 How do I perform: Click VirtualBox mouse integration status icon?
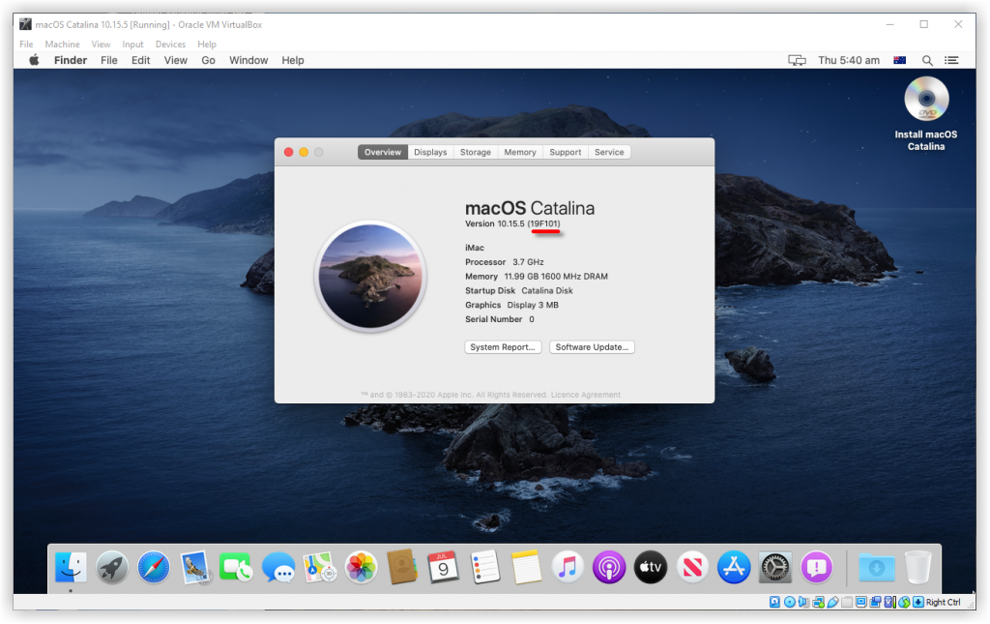(x=904, y=602)
